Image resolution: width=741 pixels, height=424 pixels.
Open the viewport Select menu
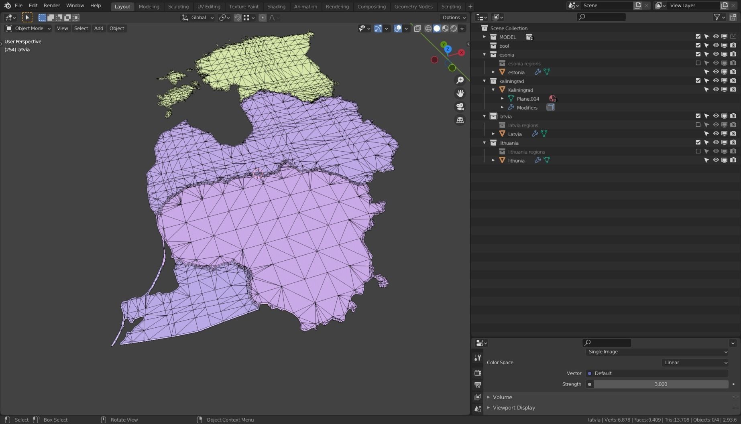pyautogui.click(x=81, y=28)
